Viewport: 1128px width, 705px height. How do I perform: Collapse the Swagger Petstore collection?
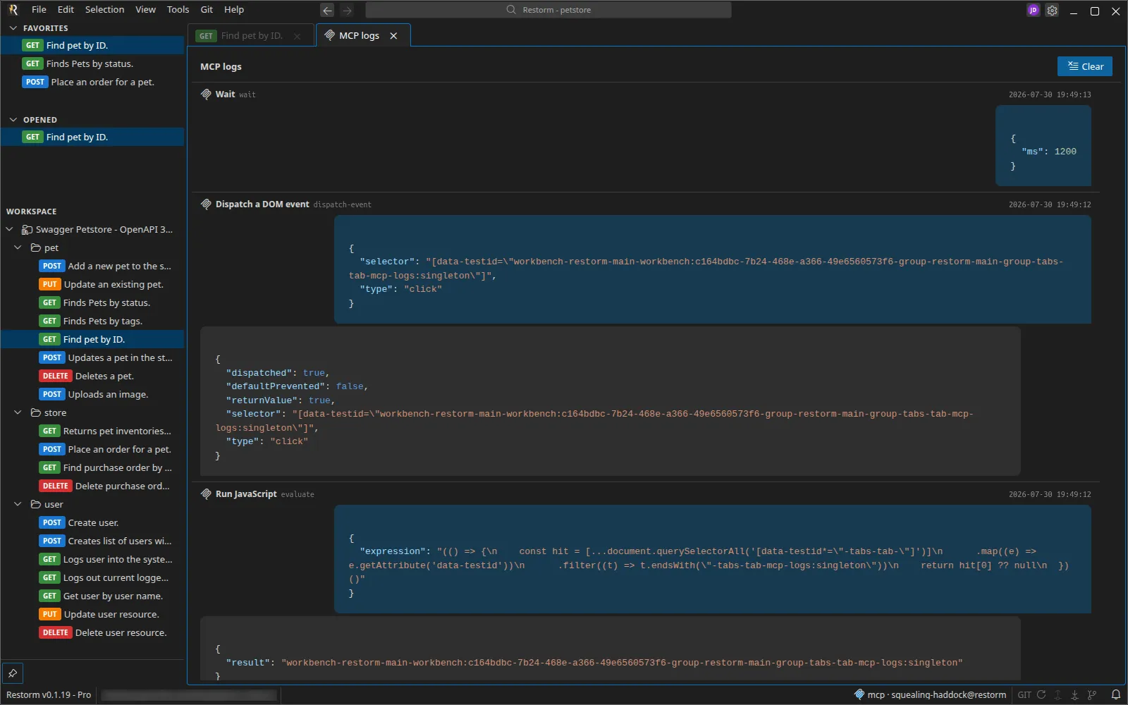[9, 229]
